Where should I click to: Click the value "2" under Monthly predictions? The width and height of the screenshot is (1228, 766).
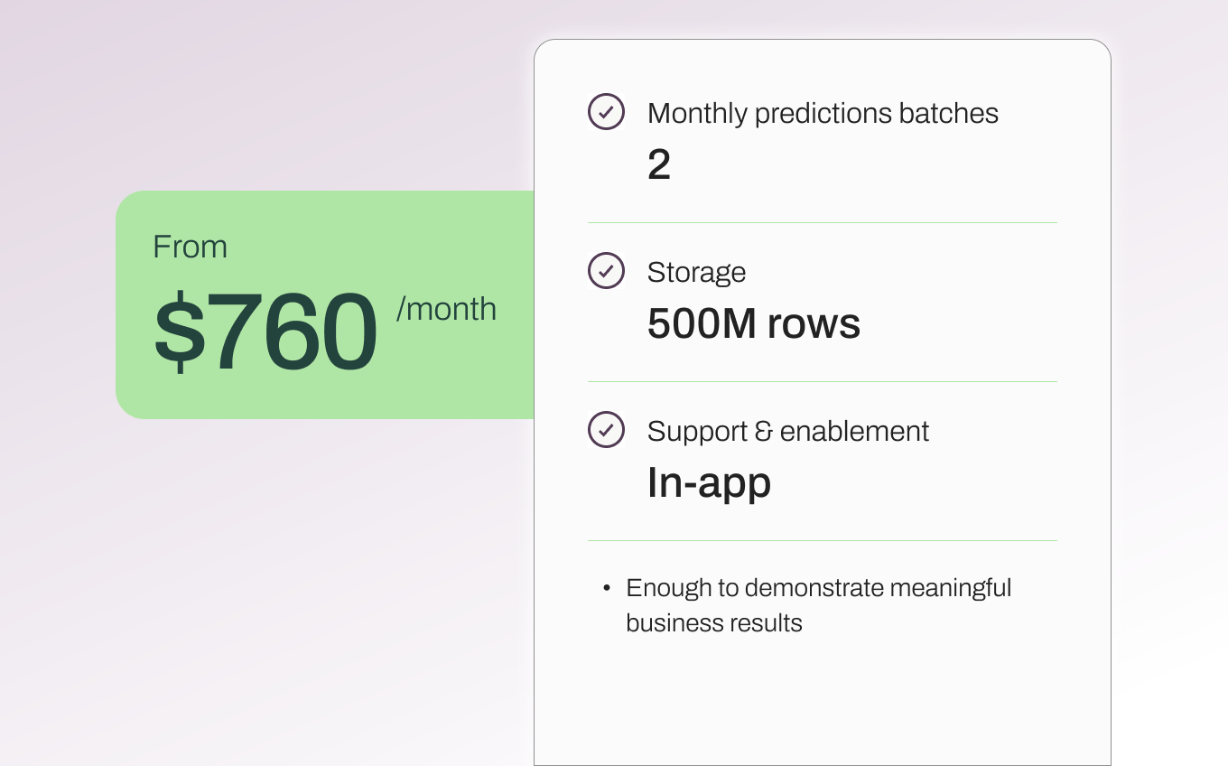click(659, 164)
